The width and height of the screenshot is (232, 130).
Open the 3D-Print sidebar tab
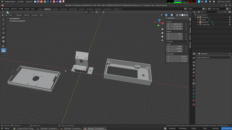[190, 37]
